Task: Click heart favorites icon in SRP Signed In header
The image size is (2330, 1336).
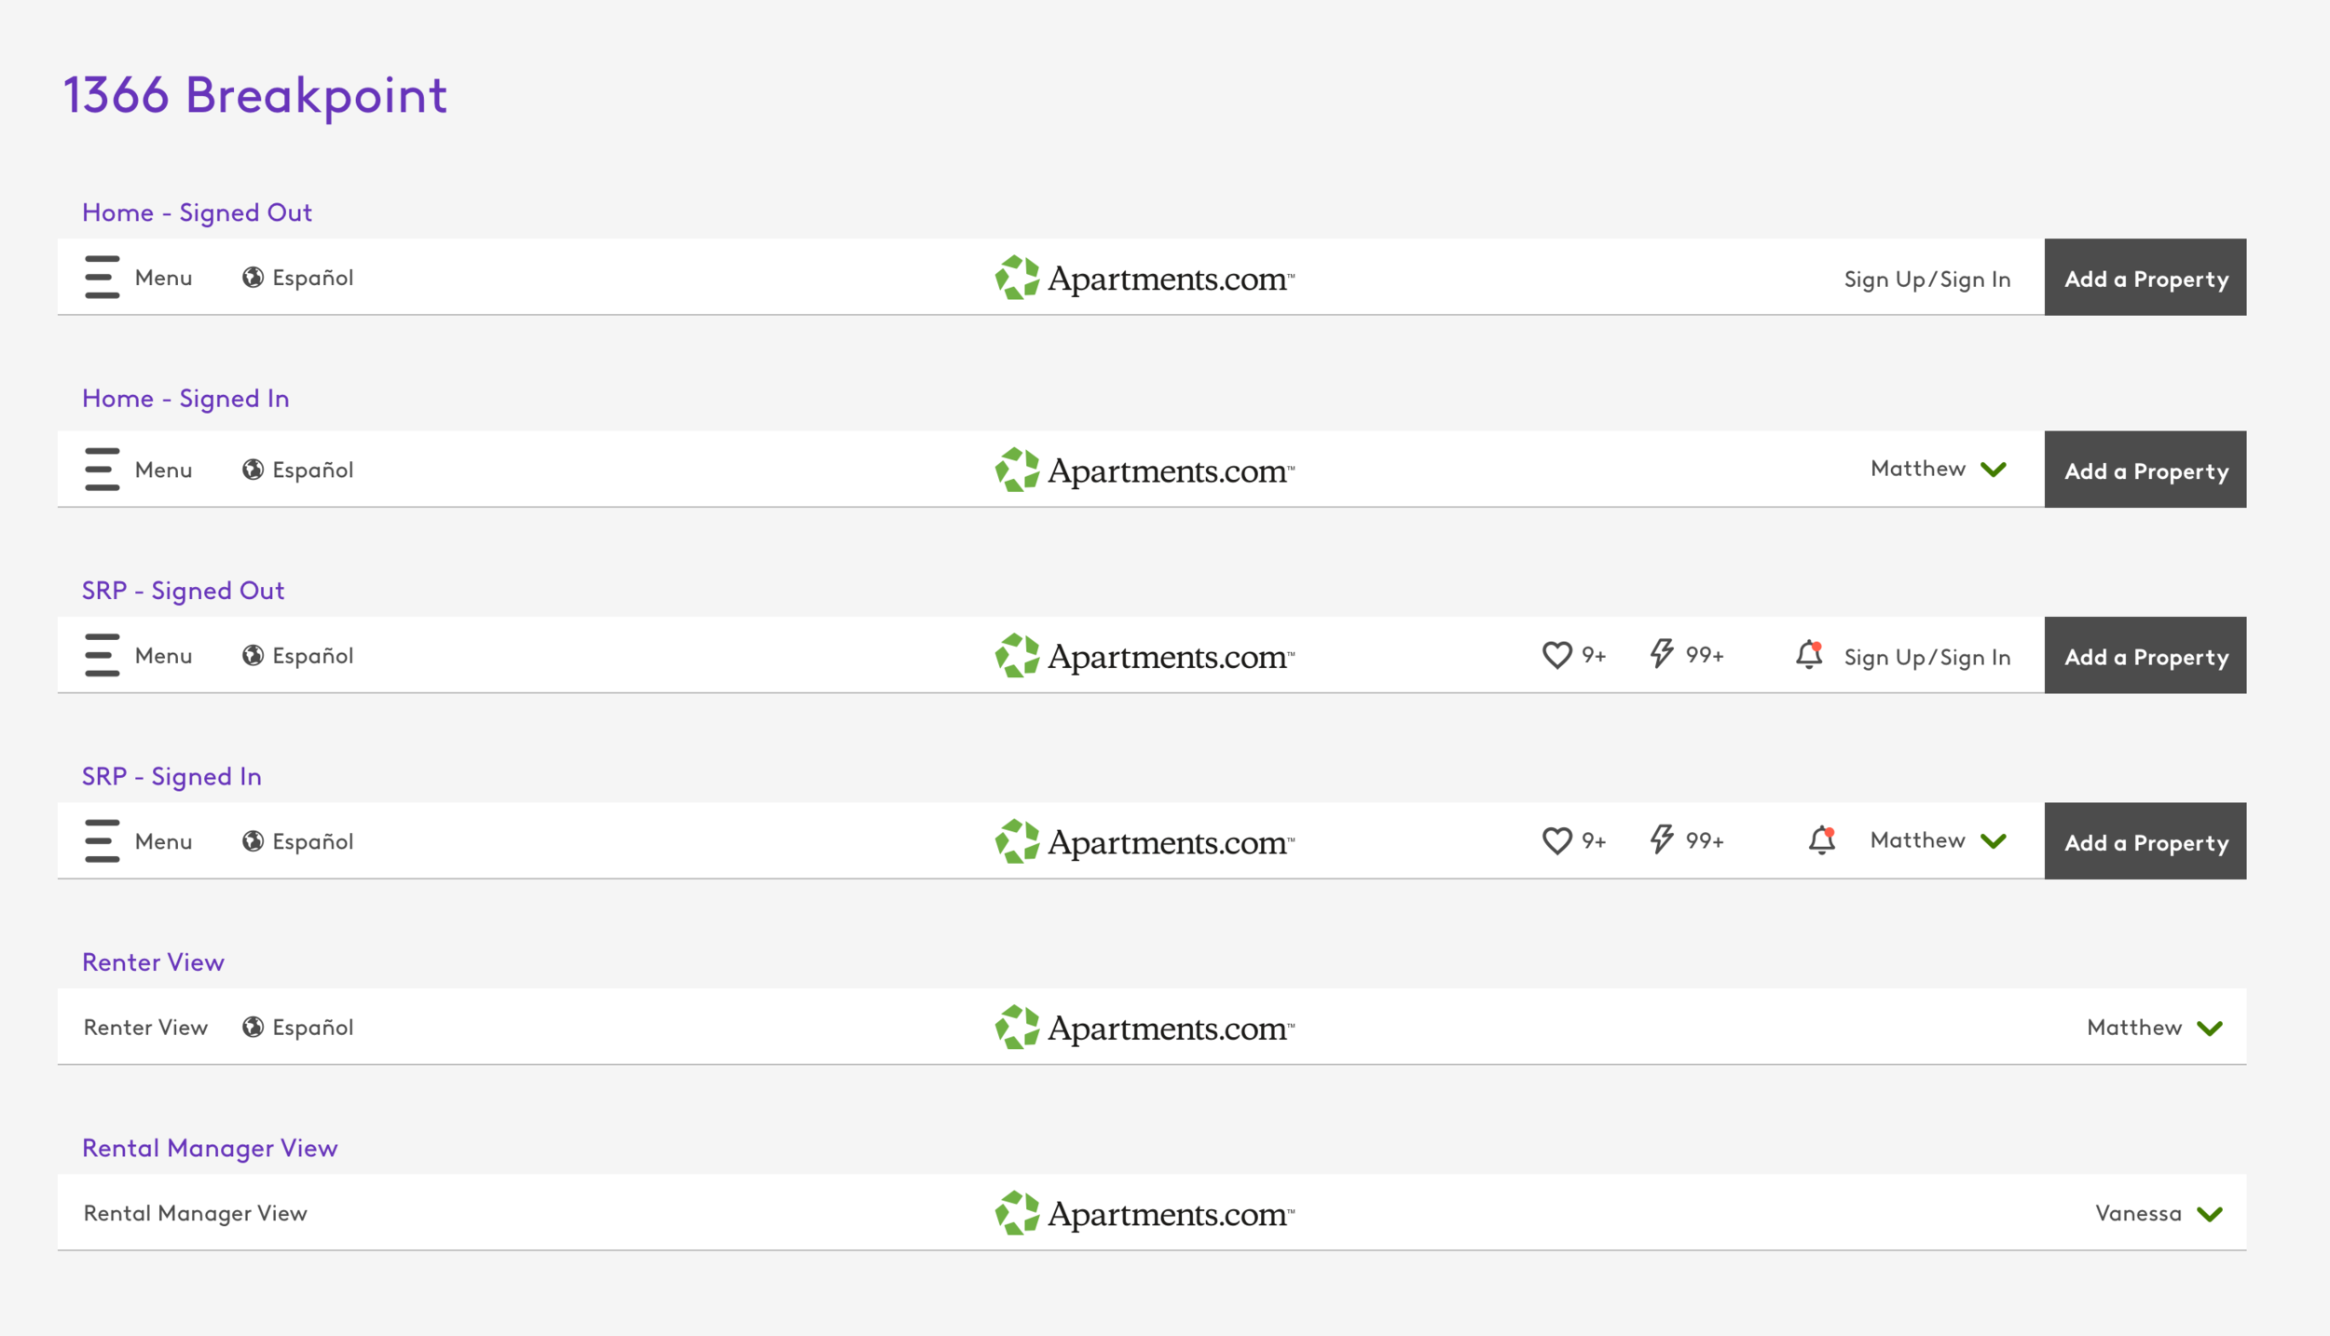Action: click(x=1556, y=840)
